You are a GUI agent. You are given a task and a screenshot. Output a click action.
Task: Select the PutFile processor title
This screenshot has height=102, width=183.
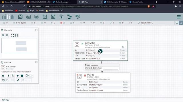(x=91, y=75)
